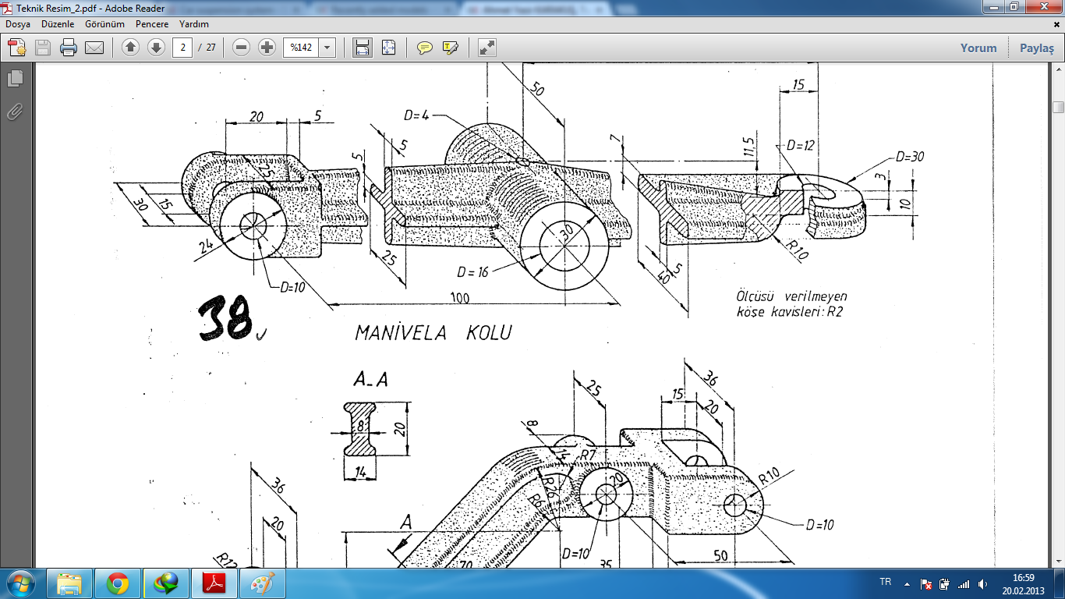This screenshot has height=599, width=1065.
Task: Open Paint from the taskbar
Action: click(263, 583)
